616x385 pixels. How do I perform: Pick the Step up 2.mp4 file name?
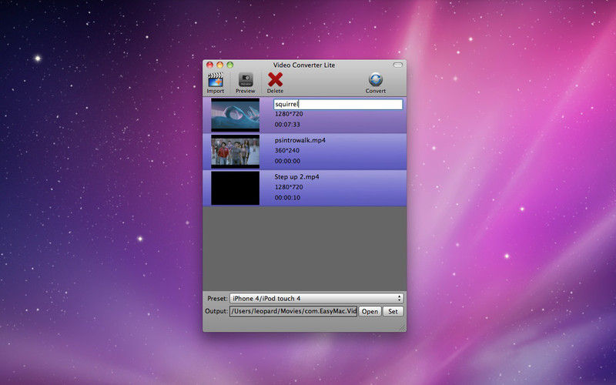click(x=296, y=177)
